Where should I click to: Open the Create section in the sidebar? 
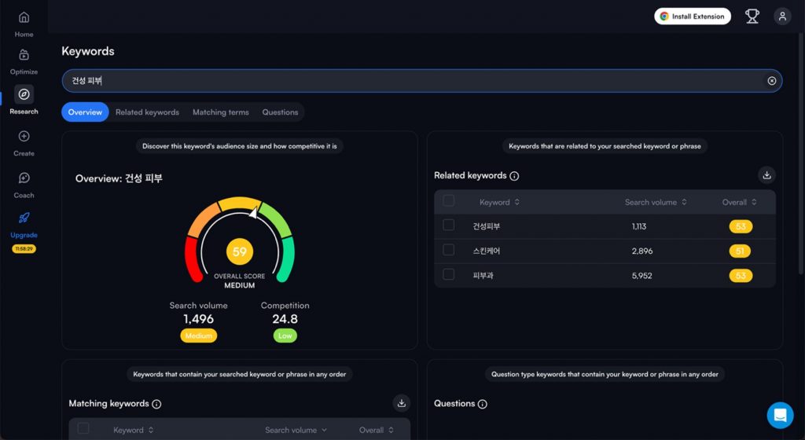(x=24, y=137)
